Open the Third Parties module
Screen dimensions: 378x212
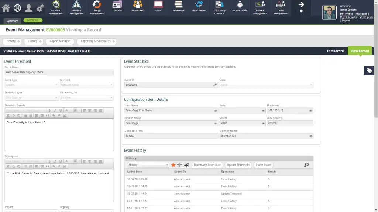199,7
